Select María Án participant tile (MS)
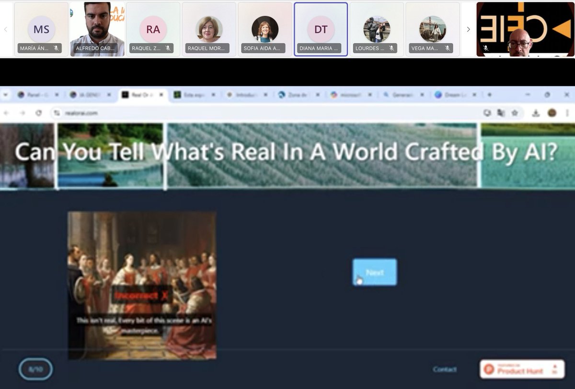Screen dimensions: 575x389 (x=41, y=29)
